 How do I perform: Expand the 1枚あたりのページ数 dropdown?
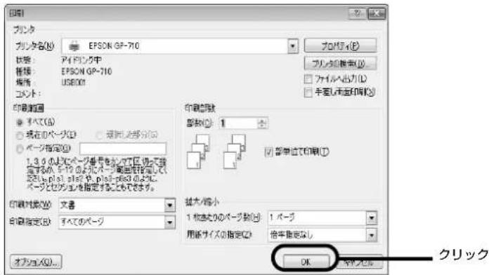click(x=371, y=217)
